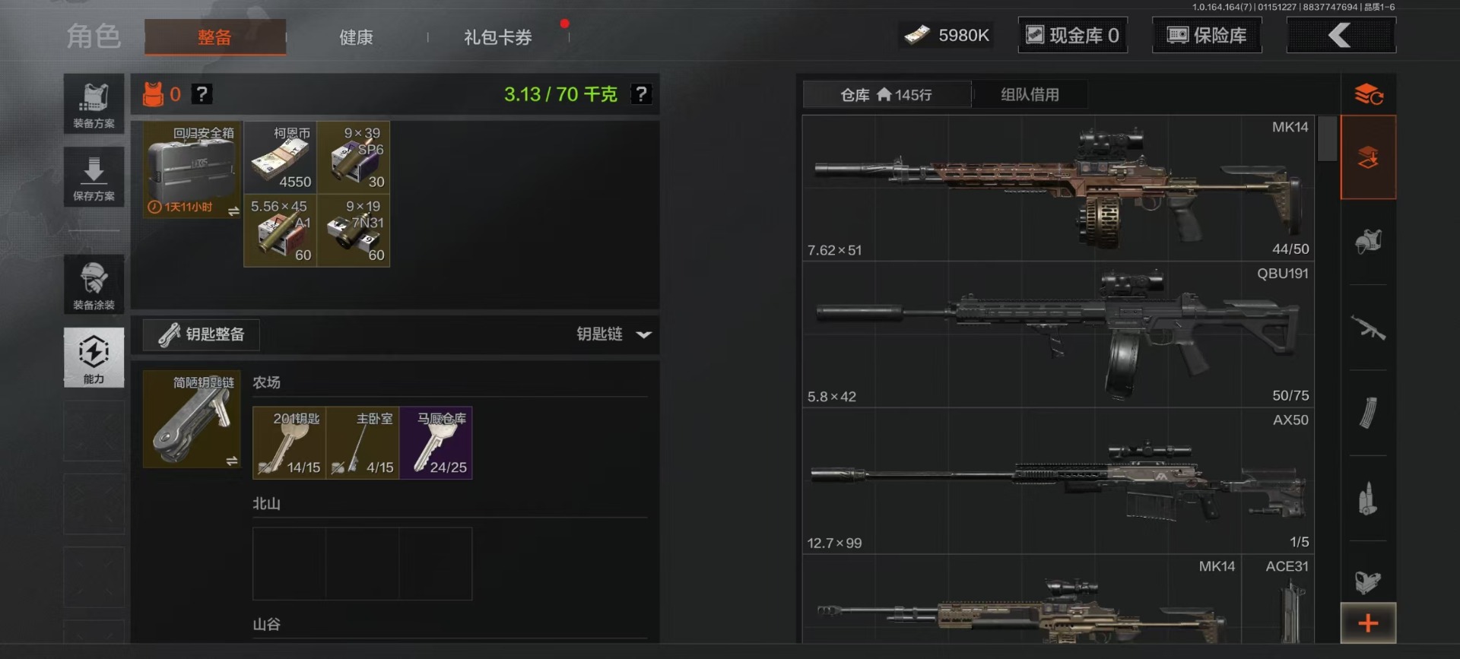Open the 保险库 safe vault button
This screenshot has height=659, width=1460.
pos(1207,35)
